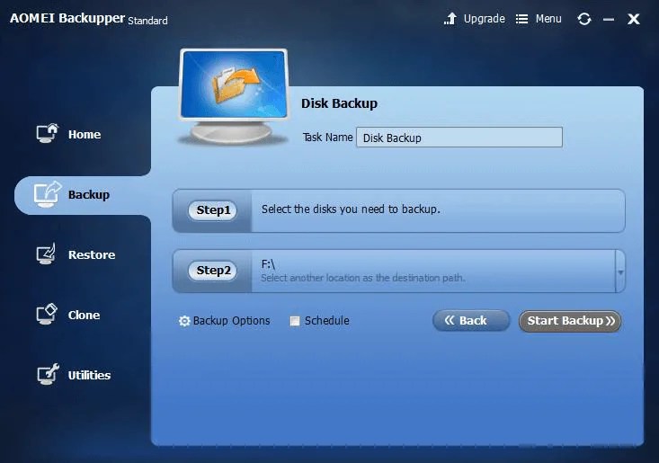This screenshot has height=463, width=659.
Task: Select the Backup tab in sidebar
Action: (83, 195)
